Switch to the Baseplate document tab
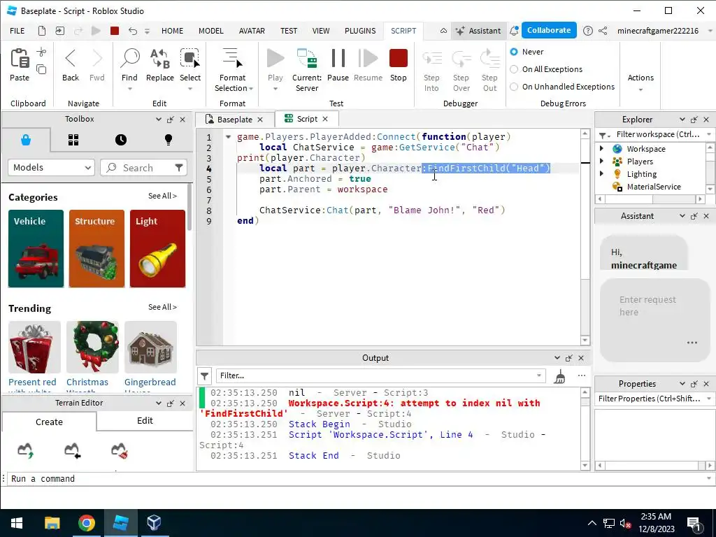This screenshot has width=716, height=537. [235, 119]
